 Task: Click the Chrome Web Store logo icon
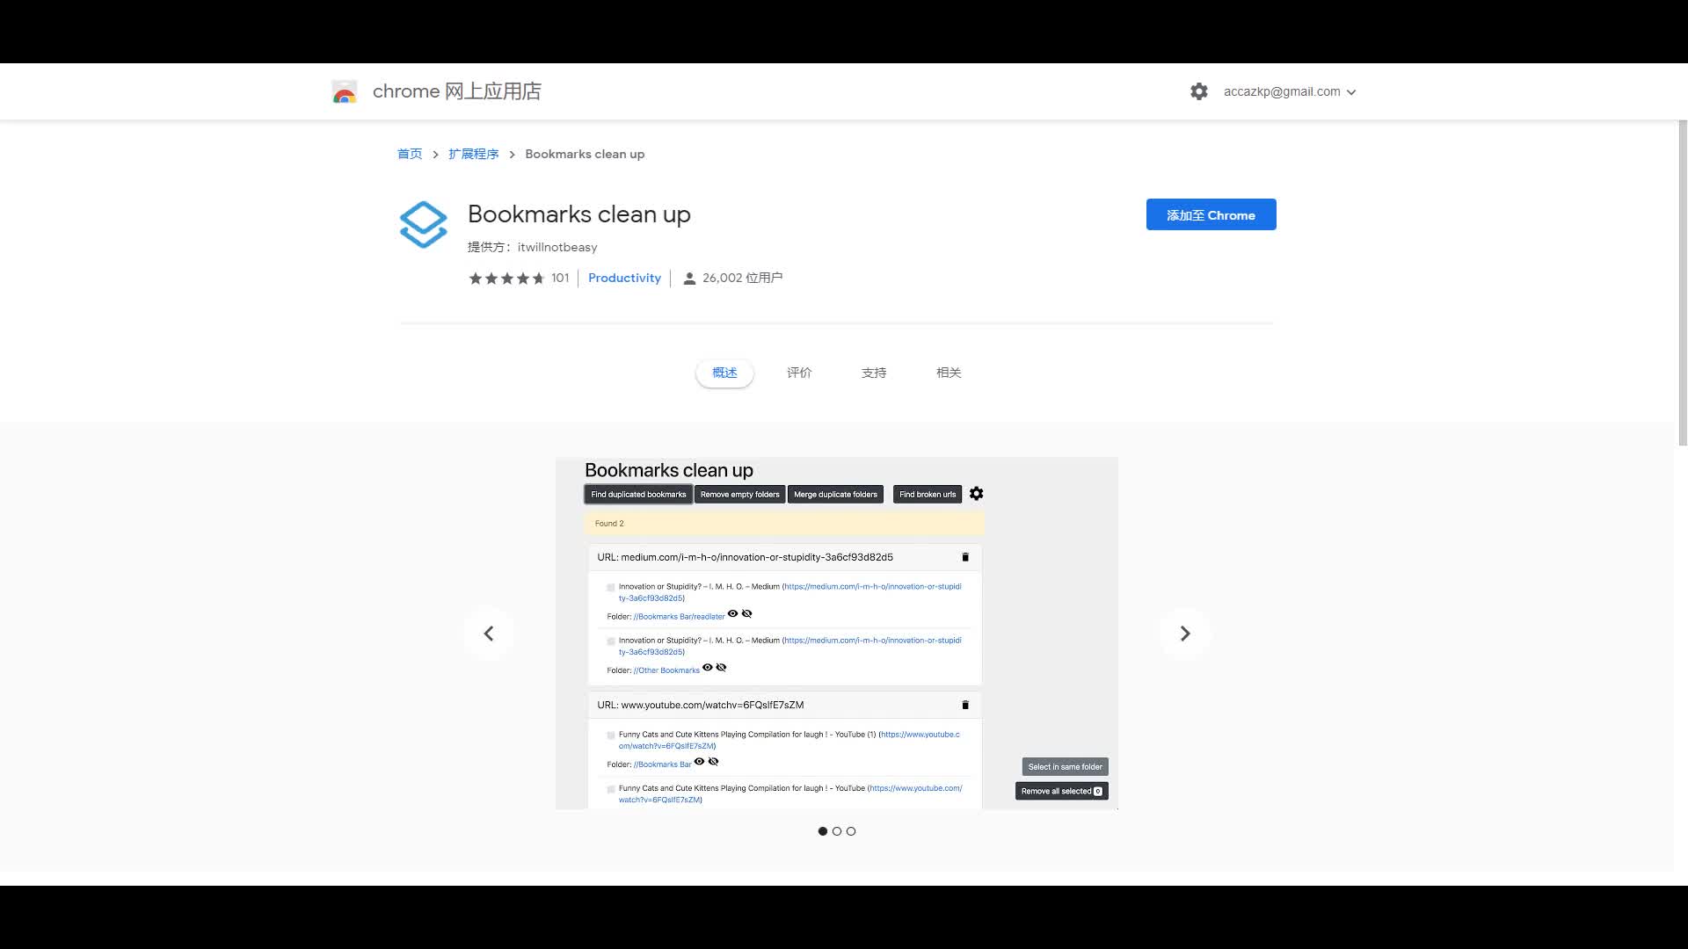point(345,91)
